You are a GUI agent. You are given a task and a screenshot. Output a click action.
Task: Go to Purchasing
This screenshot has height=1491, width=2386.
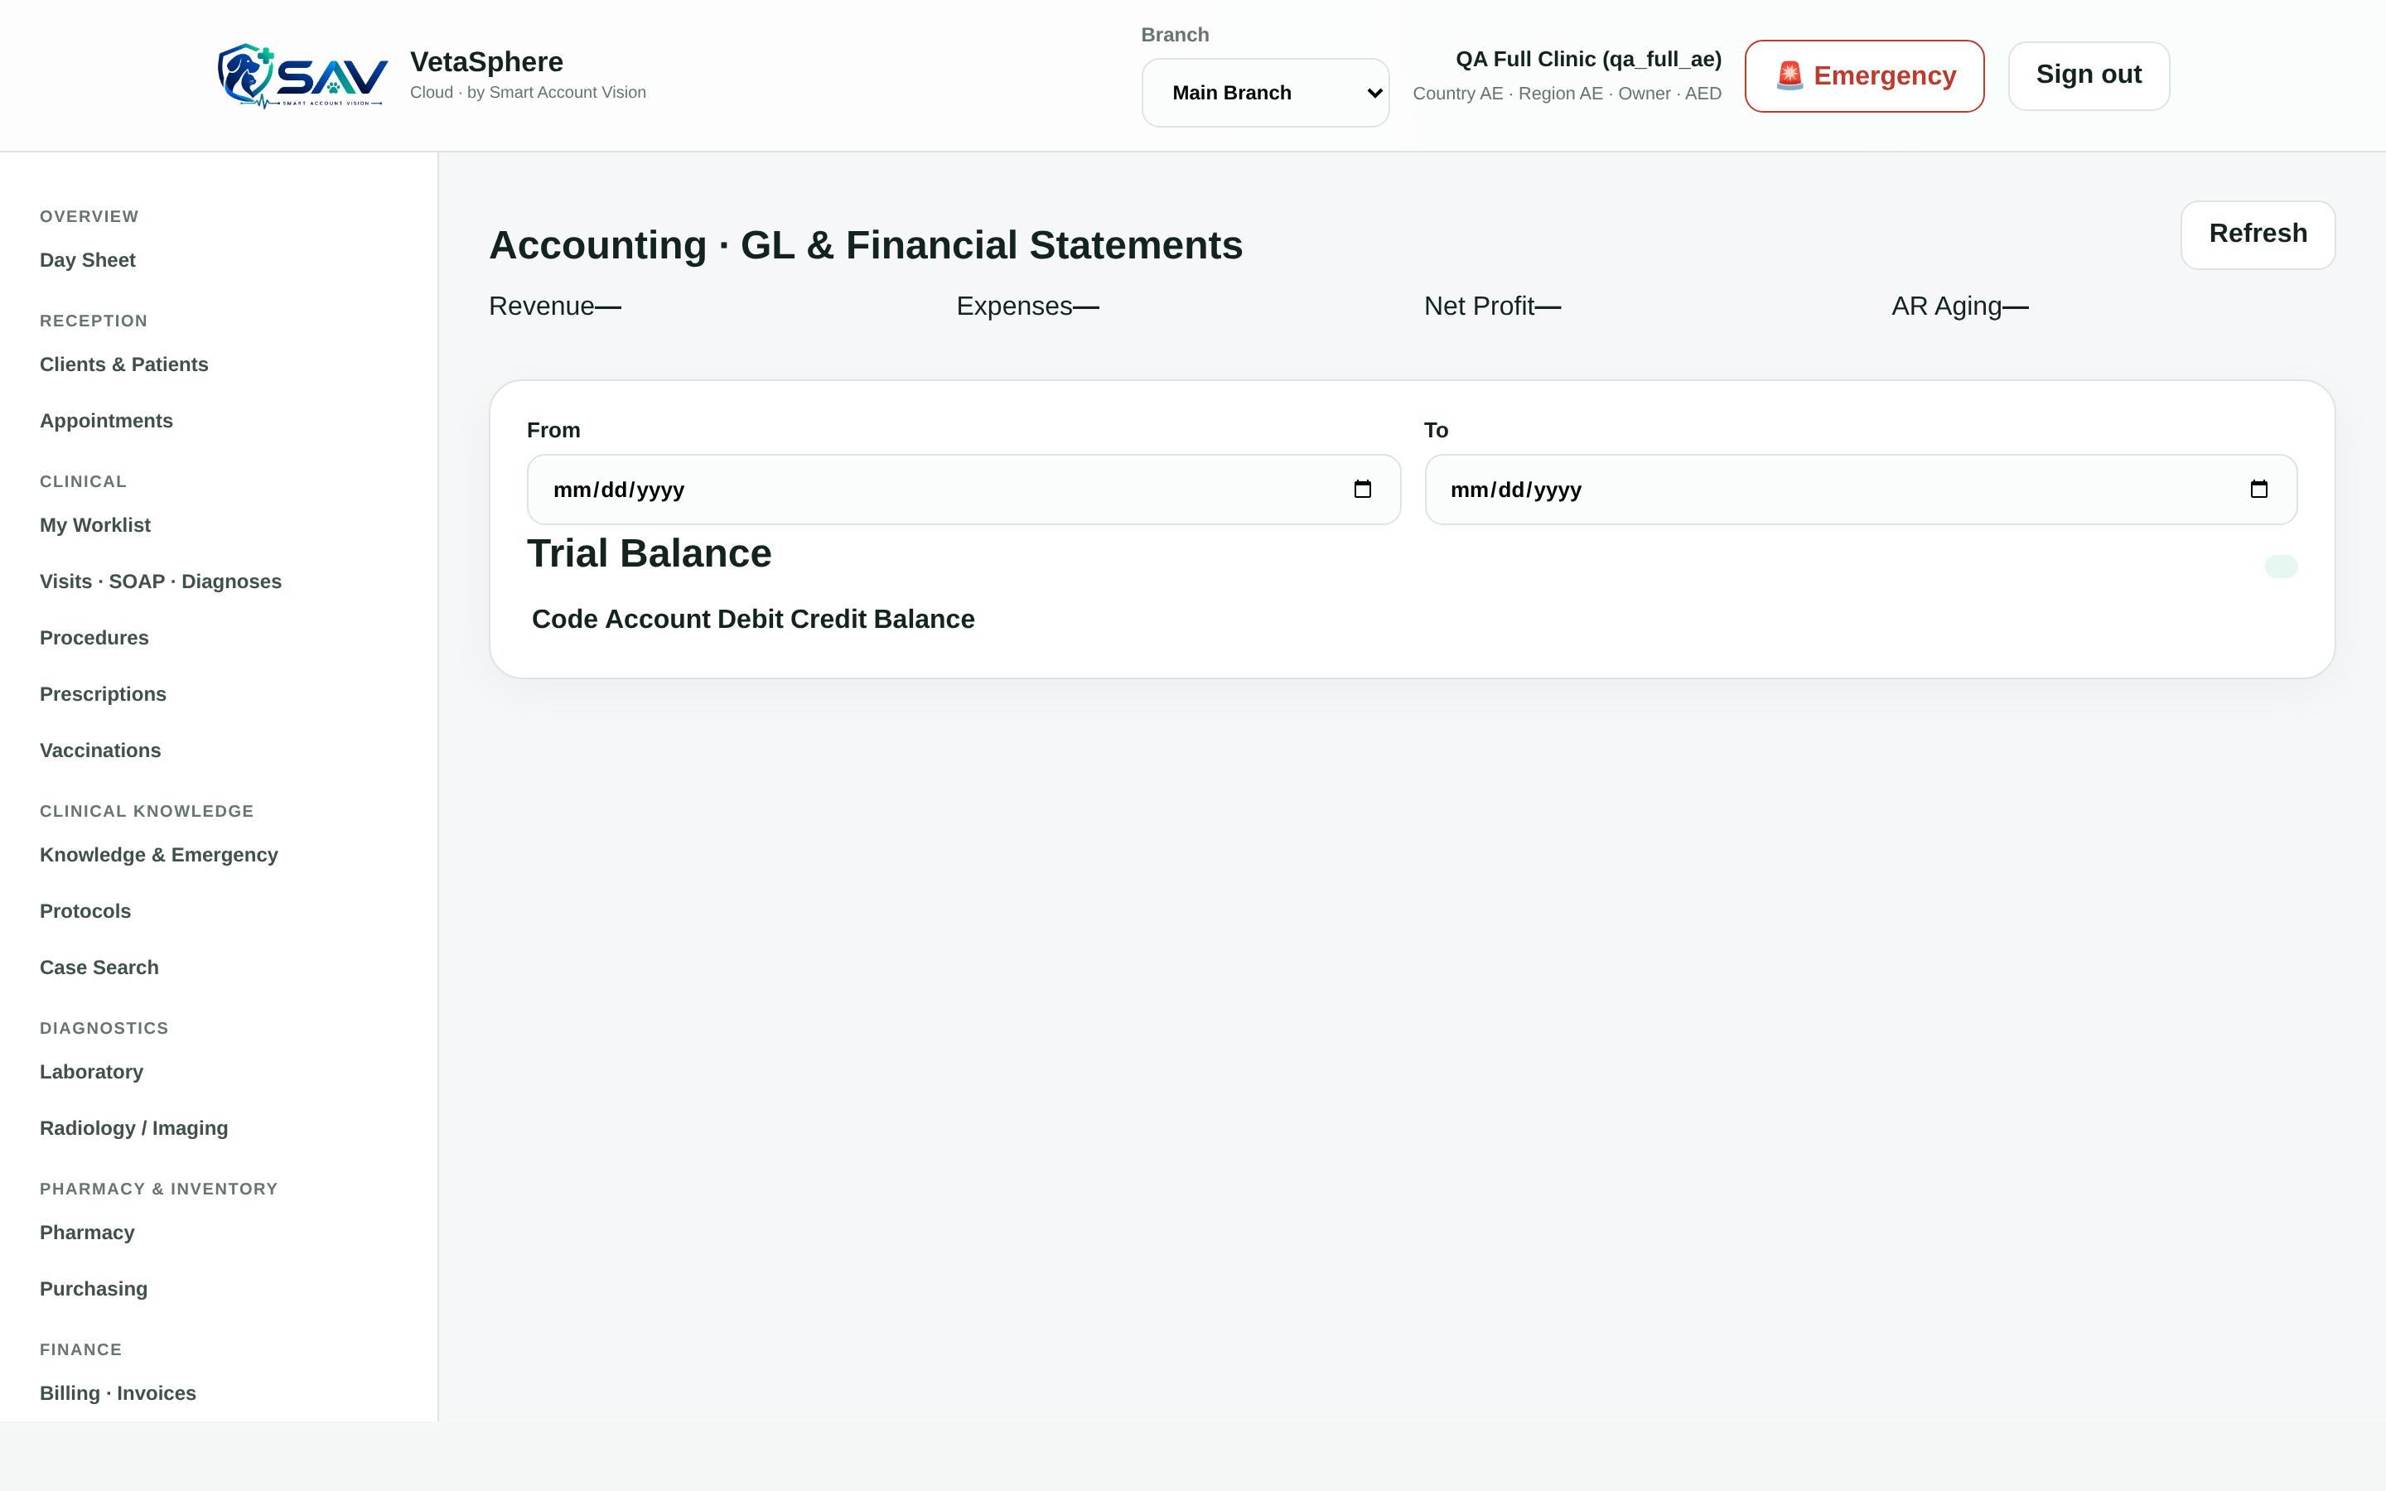tap(94, 1289)
